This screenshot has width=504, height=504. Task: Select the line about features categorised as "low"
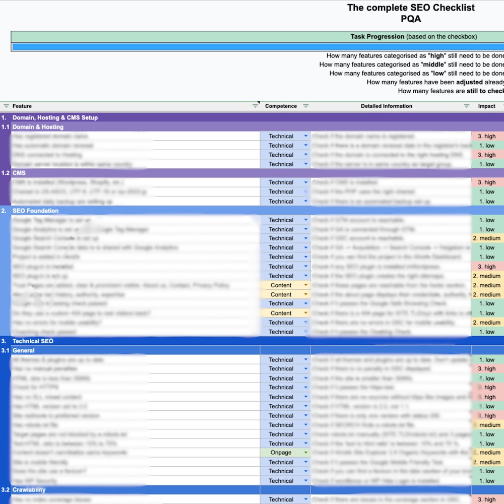(417, 74)
